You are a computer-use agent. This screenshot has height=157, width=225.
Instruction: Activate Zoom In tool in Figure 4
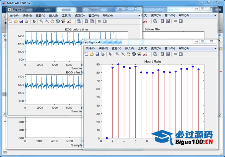point(117,54)
